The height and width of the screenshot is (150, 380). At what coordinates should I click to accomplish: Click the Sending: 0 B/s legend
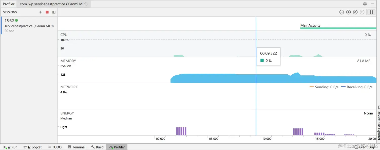pos(324,87)
